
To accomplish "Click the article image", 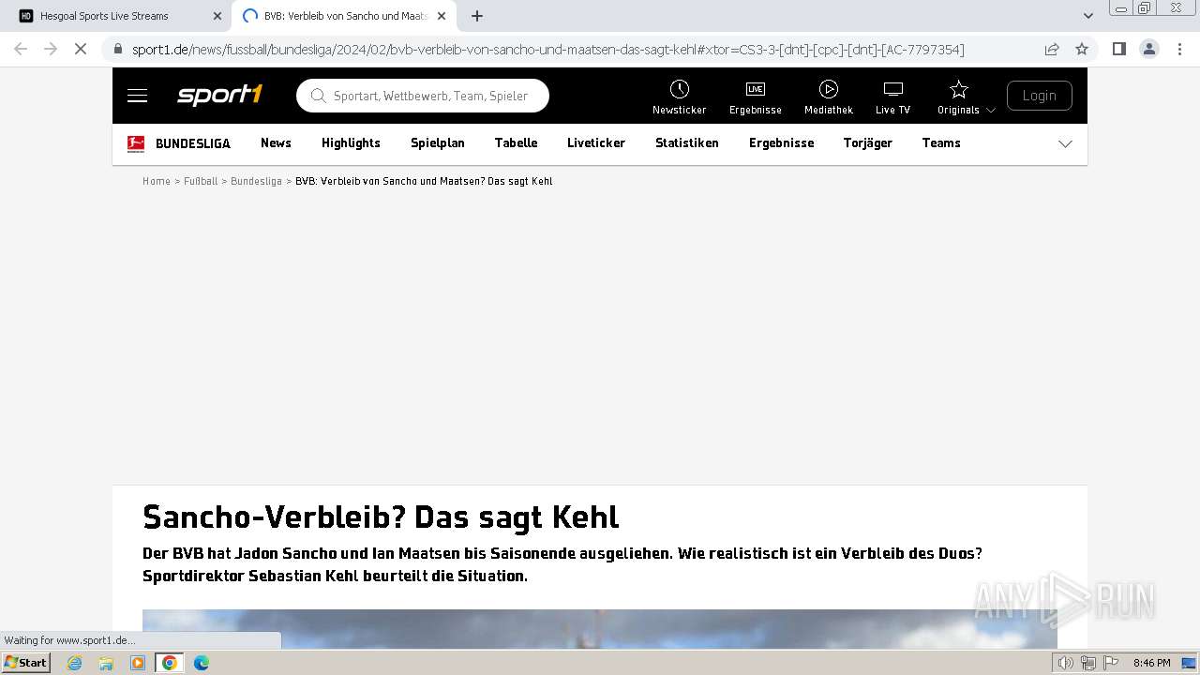I will click(x=600, y=629).
